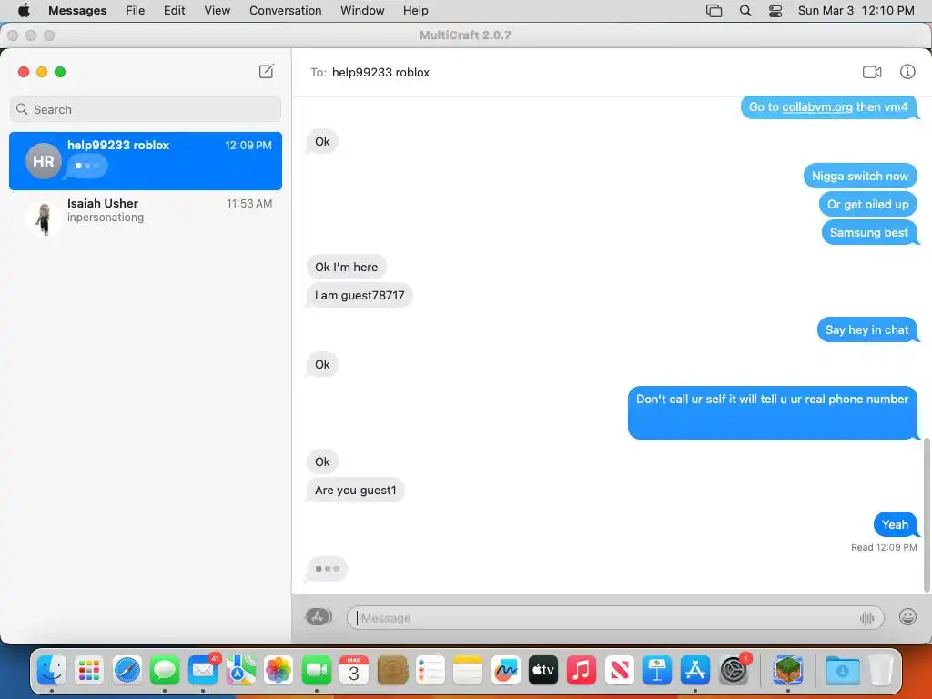Click the MultiCraft 2.0.7 window title bar
Screen dimensions: 932x699
[465, 35]
